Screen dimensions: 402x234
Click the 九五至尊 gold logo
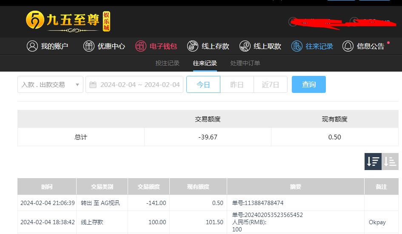tap(68, 22)
